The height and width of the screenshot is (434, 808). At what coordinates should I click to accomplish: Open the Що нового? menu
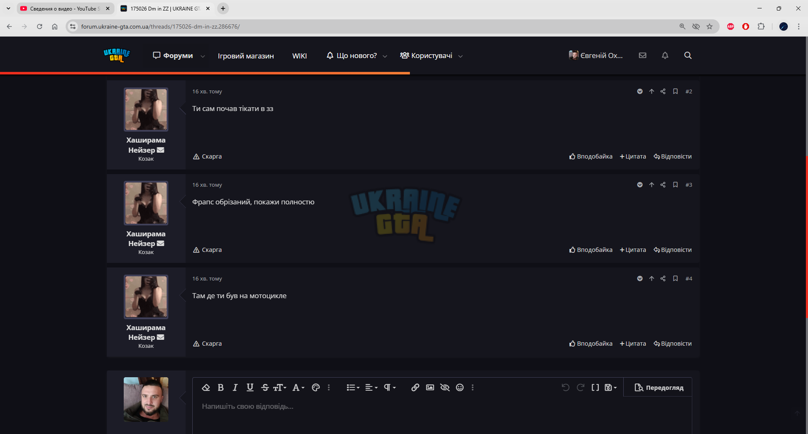(x=352, y=56)
